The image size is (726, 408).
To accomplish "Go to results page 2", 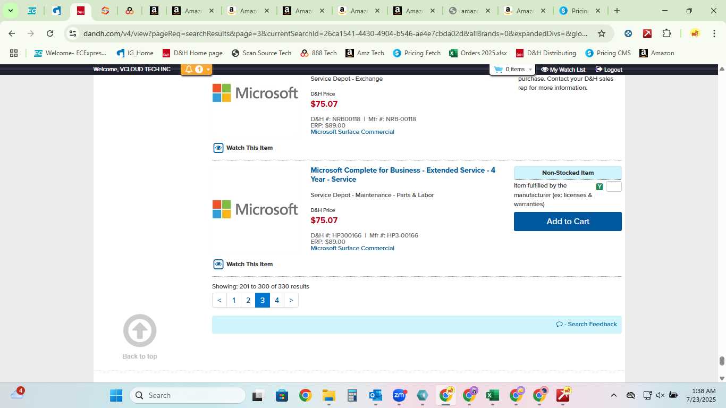I will (248, 300).
